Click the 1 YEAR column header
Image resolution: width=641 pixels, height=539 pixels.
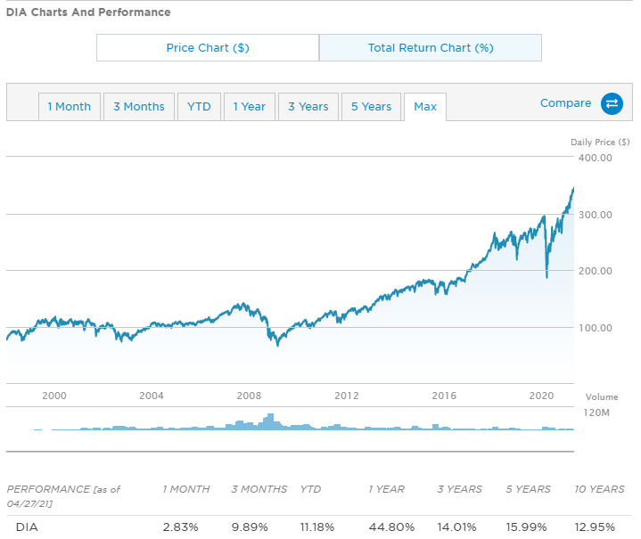[x=386, y=489]
